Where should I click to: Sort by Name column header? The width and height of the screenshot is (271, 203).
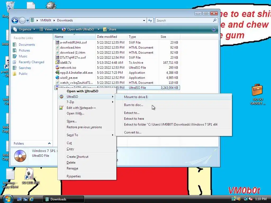[74, 36]
